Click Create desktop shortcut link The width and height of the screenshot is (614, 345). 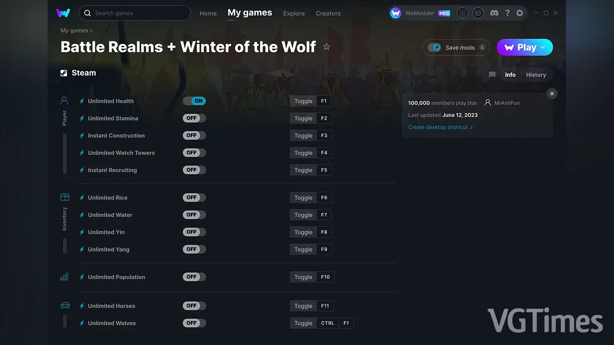[441, 127]
